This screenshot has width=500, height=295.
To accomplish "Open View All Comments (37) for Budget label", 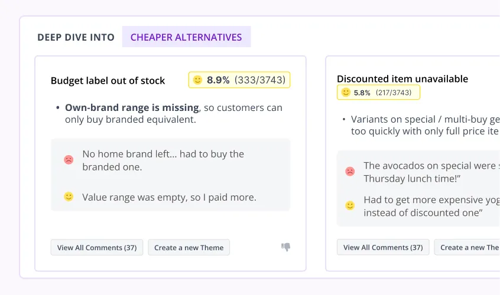I will tap(97, 247).
